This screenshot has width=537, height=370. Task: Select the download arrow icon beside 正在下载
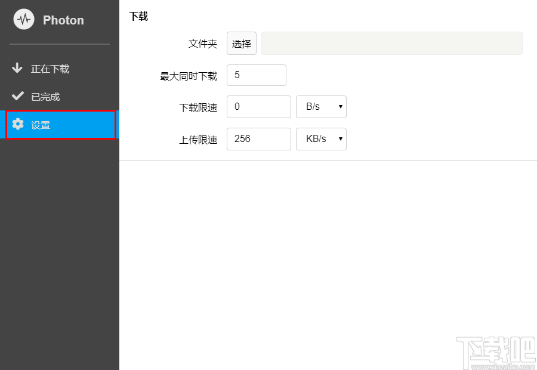pos(18,69)
